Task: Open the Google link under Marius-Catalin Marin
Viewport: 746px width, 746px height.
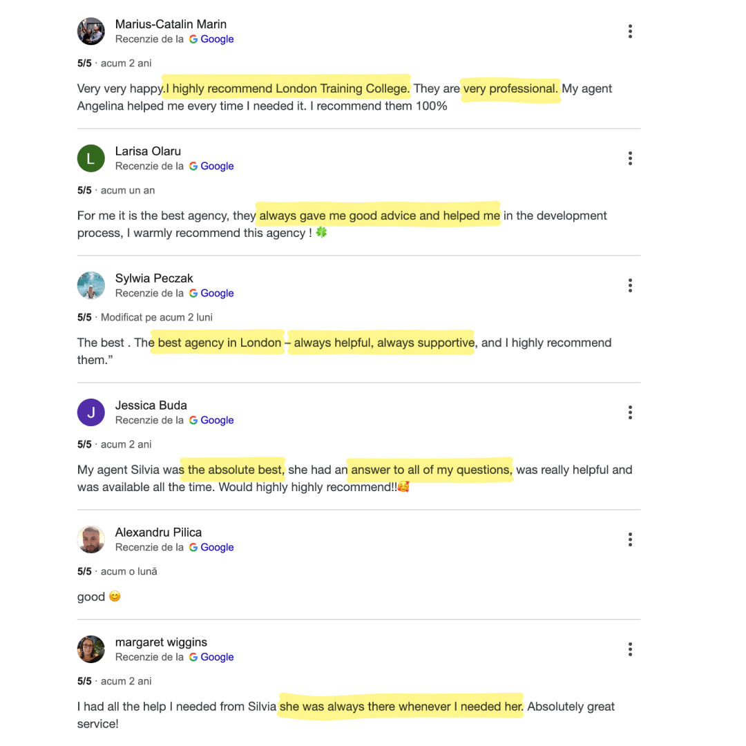Action: [x=211, y=39]
